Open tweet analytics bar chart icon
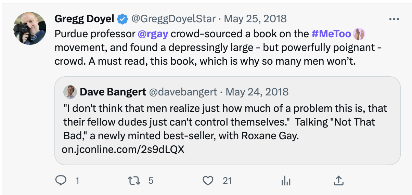Viewport: 412px width, 195px height. click(285, 181)
